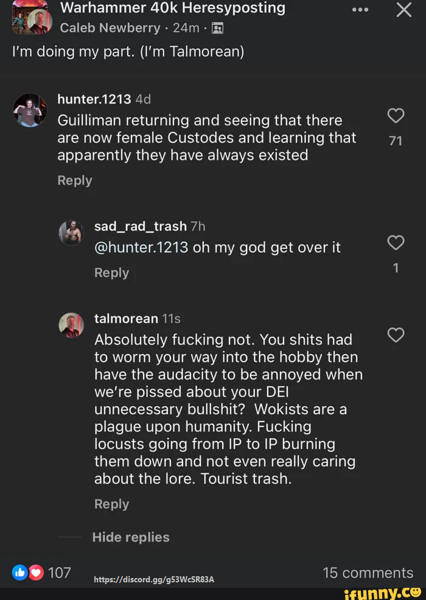Tap the heart icon on sad_rad_trash's comment

[x=396, y=243]
